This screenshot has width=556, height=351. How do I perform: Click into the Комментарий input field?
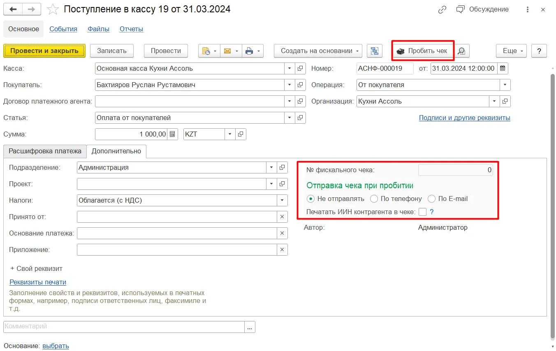[x=124, y=327]
